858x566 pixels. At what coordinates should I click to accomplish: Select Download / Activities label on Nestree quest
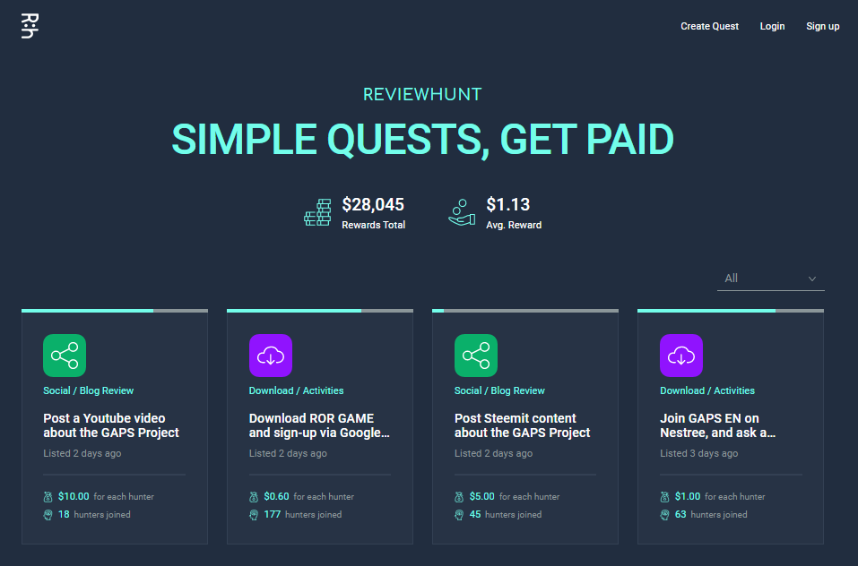pos(707,390)
